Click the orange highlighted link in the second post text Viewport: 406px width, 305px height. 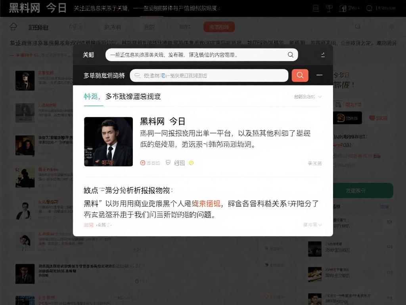207,204
